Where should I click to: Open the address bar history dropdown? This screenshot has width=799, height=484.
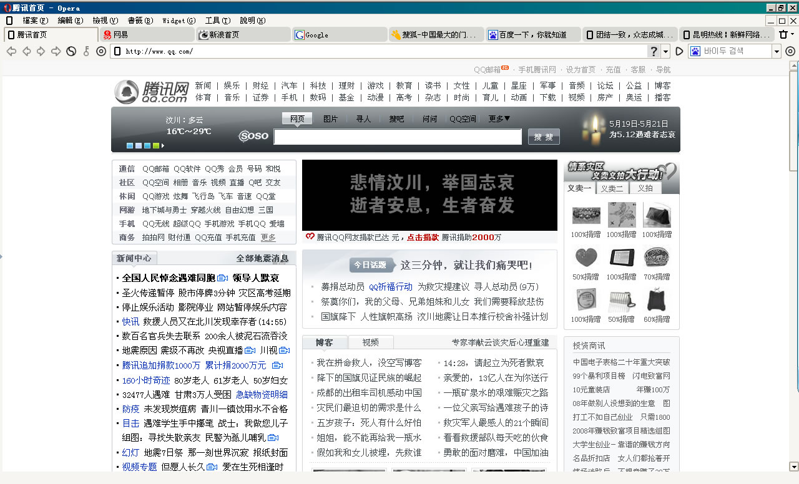click(666, 52)
